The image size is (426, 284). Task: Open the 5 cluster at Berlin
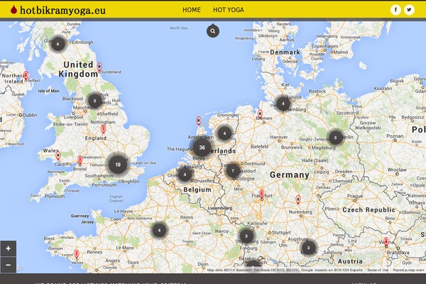click(x=336, y=138)
